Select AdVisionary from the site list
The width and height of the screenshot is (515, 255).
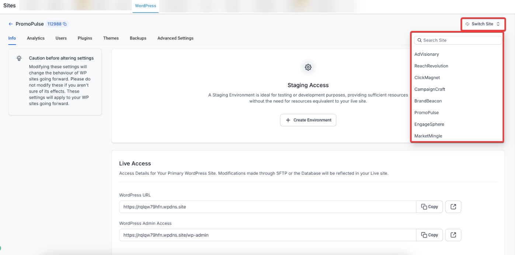tap(427, 54)
